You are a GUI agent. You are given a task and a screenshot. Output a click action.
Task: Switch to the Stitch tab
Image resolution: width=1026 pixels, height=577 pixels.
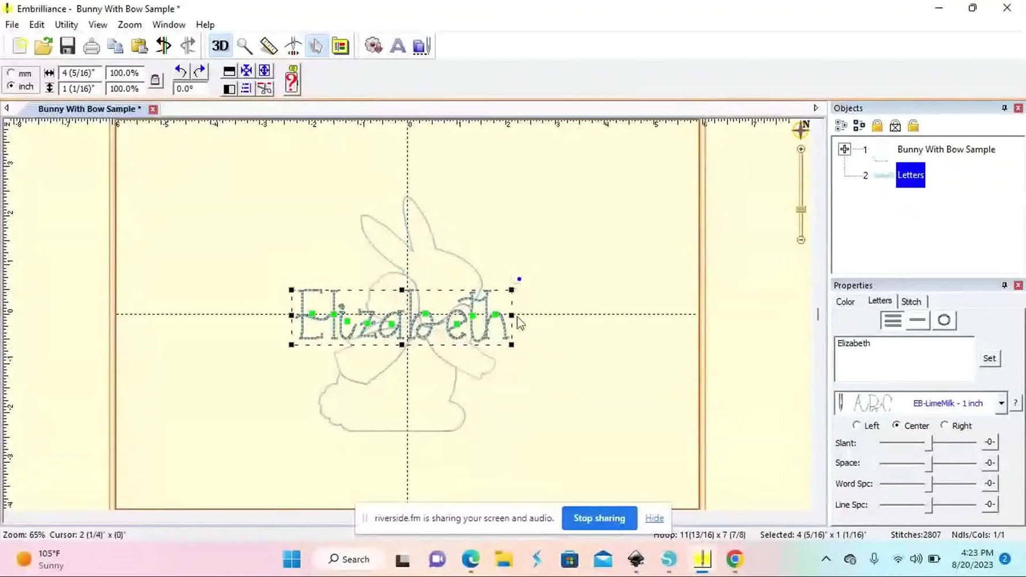click(x=911, y=301)
